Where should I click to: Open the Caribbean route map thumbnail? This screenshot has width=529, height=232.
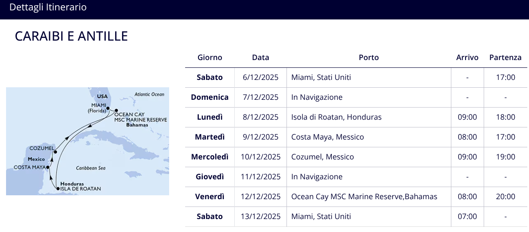(x=88, y=141)
